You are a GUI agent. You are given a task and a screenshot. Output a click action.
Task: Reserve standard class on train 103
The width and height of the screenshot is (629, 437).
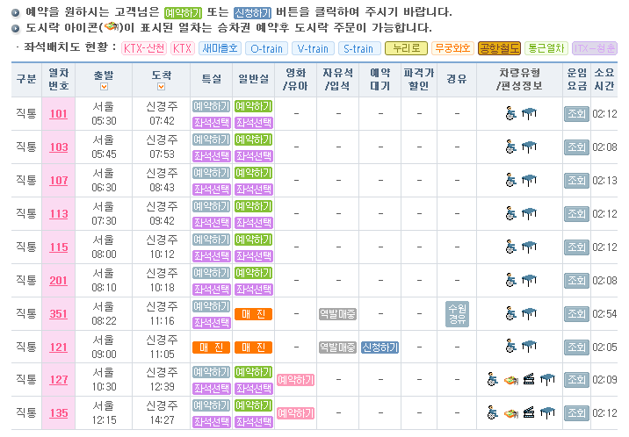coord(254,140)
